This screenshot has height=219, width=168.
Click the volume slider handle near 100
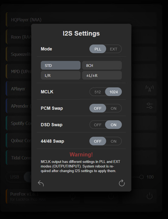click(x=141, y=177)
